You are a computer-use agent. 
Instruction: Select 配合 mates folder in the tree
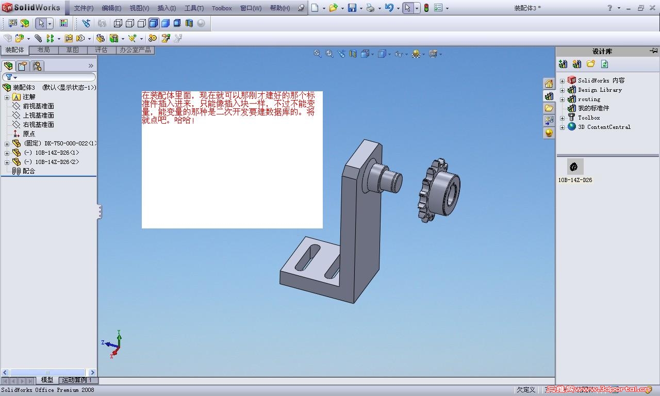click(29, 171)
